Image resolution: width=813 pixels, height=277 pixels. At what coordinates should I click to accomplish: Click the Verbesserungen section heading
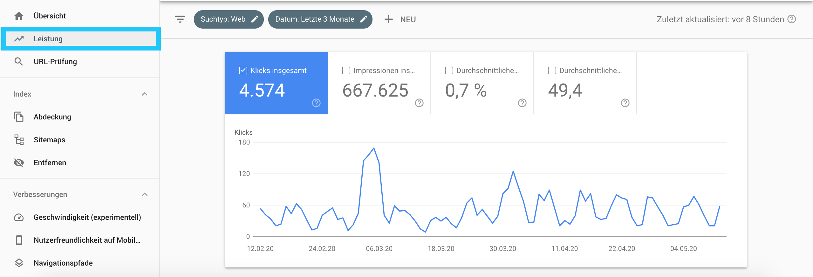40,194
